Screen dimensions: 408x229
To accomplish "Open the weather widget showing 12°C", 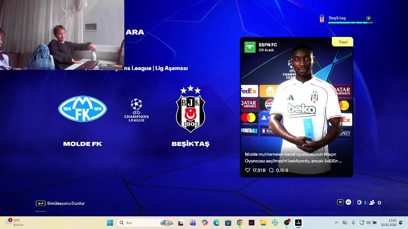I will [x=15, y=222].
